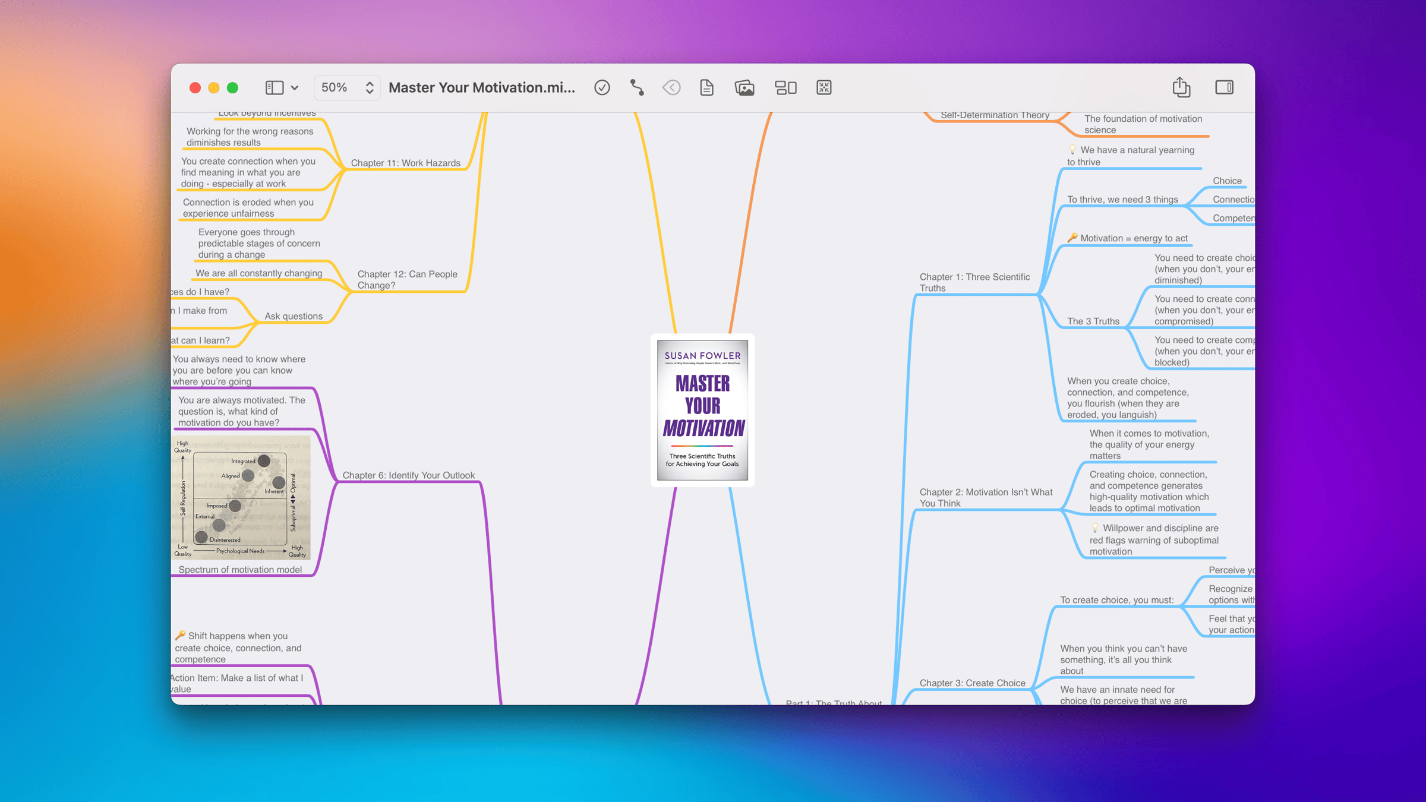The image size is (1426, 802).
Task: Select To create choice, you must: node
Action: point(1117,600)
